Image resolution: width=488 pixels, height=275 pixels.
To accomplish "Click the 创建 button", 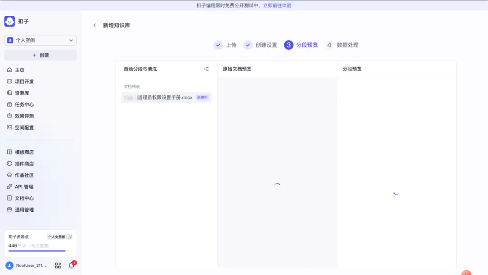I will 41,55.
